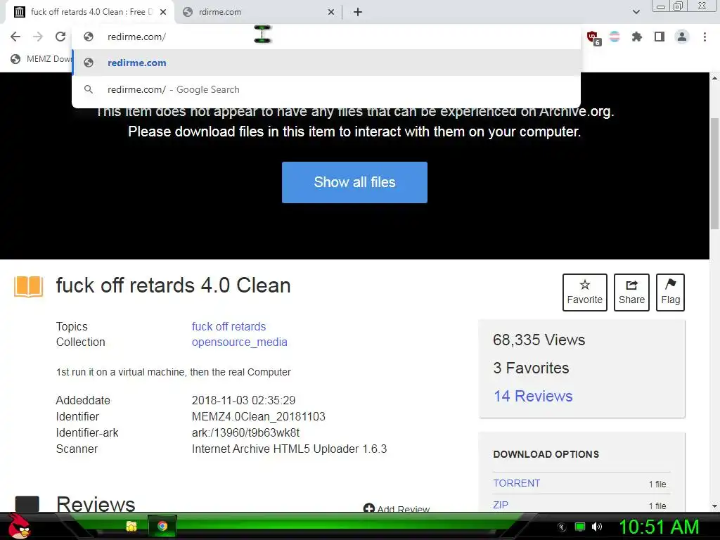Open the TORRENT download option
720x540 pixels.
[x=517, y=483]
